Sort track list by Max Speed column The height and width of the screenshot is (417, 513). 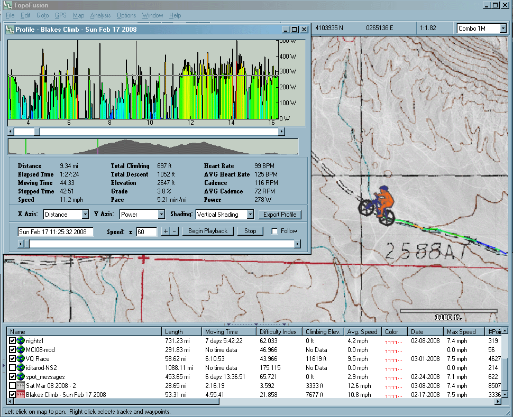(464, 331)
